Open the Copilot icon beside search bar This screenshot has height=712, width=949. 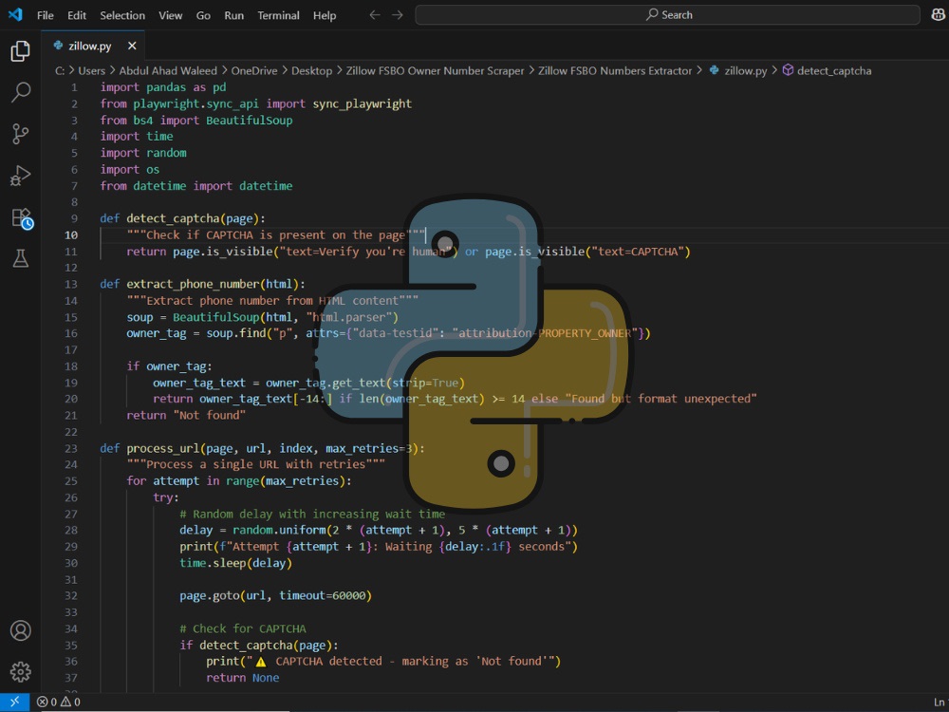tap(939, 14)
